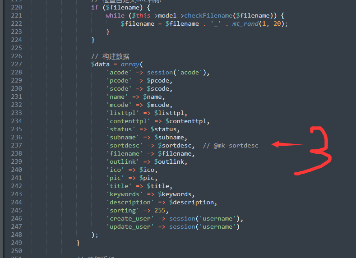Select the checkFilename method name
The width and height of the screenshot is (356, 258).
click(208, 16)
